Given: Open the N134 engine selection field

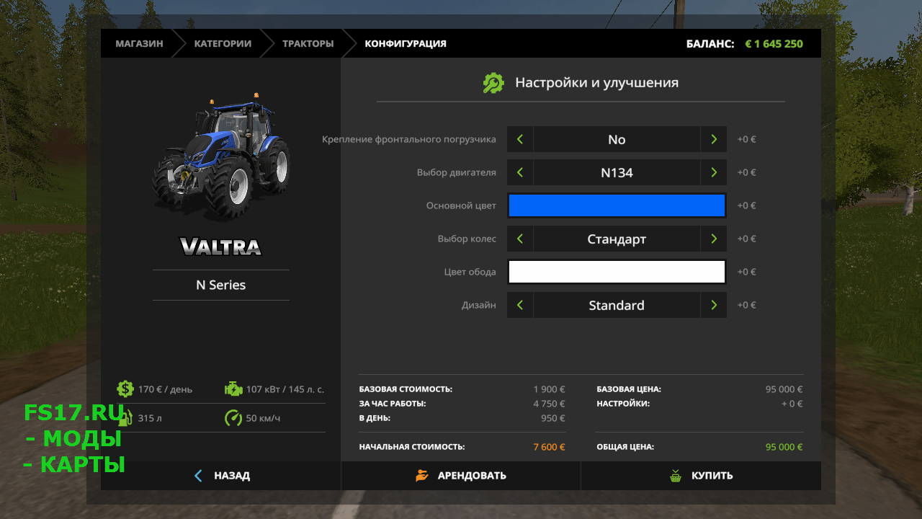Looking at the screenshot, I should coord(617,172).
